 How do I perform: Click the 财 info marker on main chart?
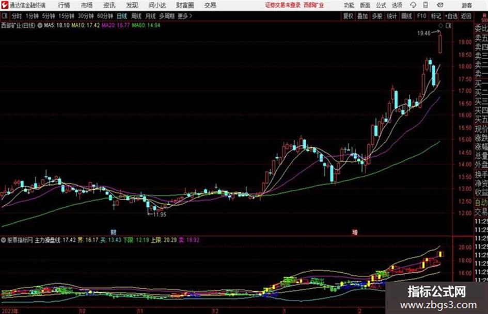[x=113, y=232]
